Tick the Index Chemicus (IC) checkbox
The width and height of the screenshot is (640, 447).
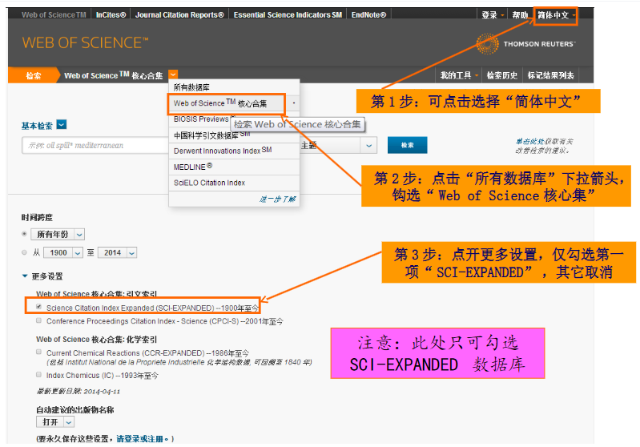(38, 374)
